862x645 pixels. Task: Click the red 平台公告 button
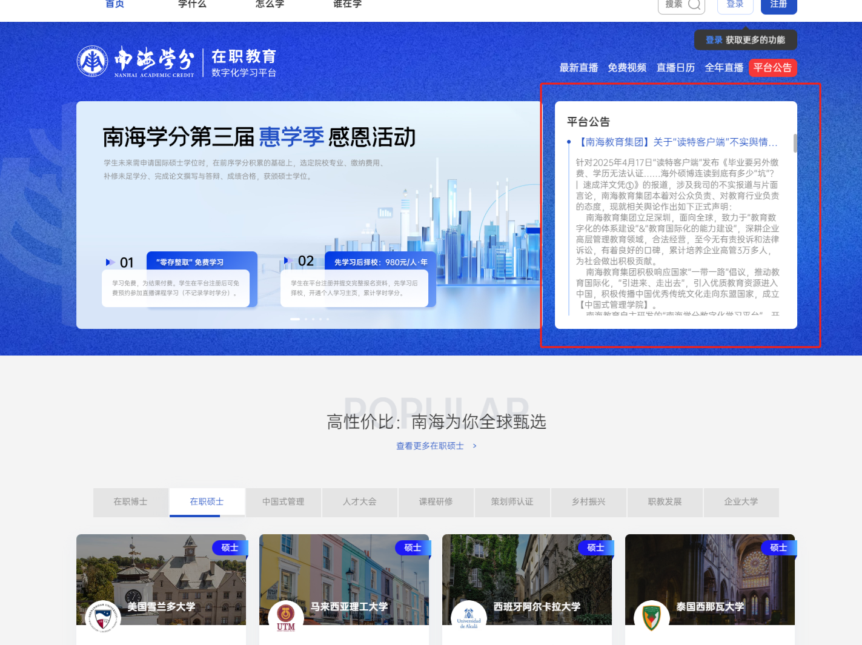772,68
